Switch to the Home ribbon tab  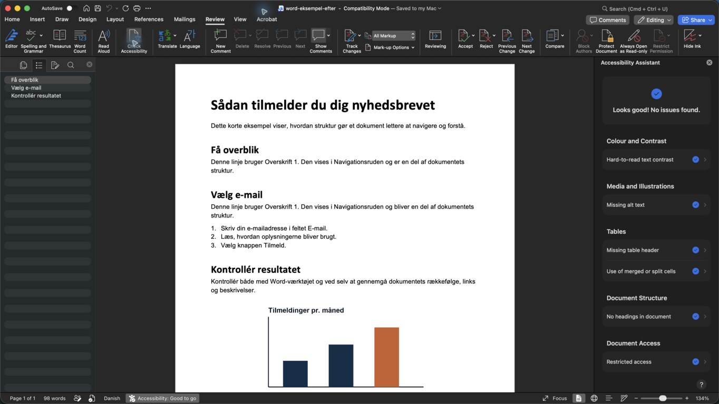12,19
